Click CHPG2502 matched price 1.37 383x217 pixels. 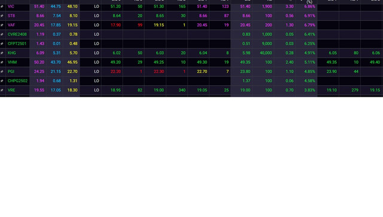pos(246,81)
